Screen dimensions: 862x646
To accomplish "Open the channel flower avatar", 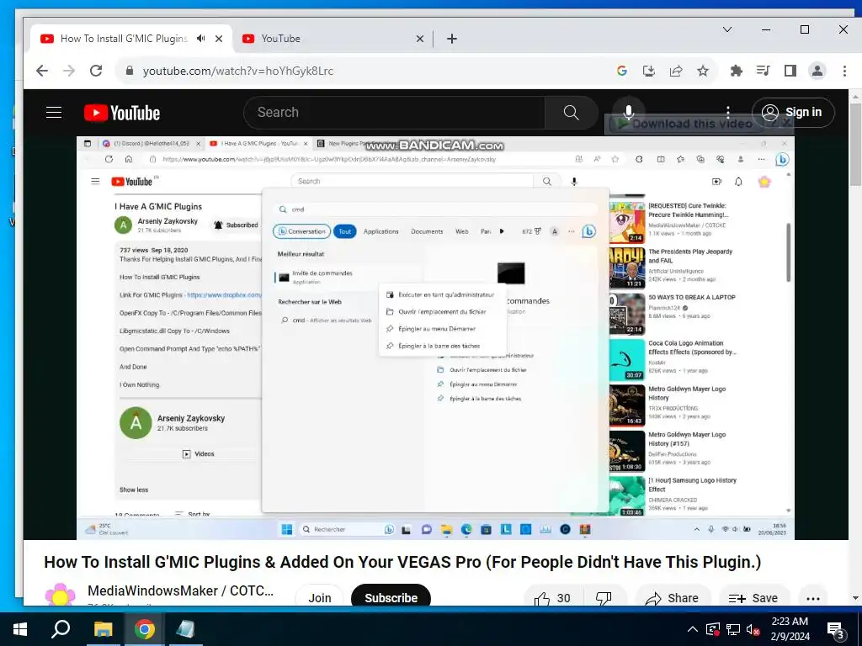I will 60,596.
